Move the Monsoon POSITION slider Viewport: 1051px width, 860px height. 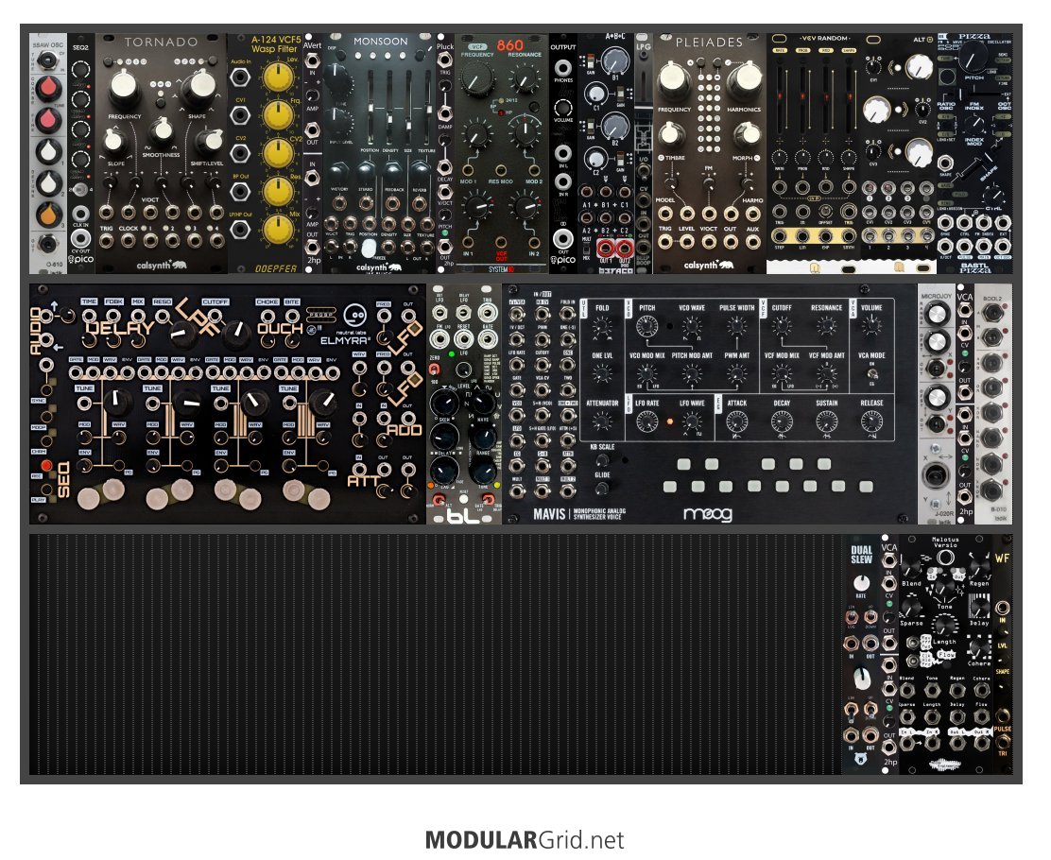pyautogui.click(x=370, y=108)
